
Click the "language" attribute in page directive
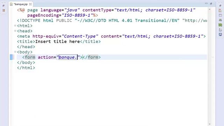(x=51, y=10)
